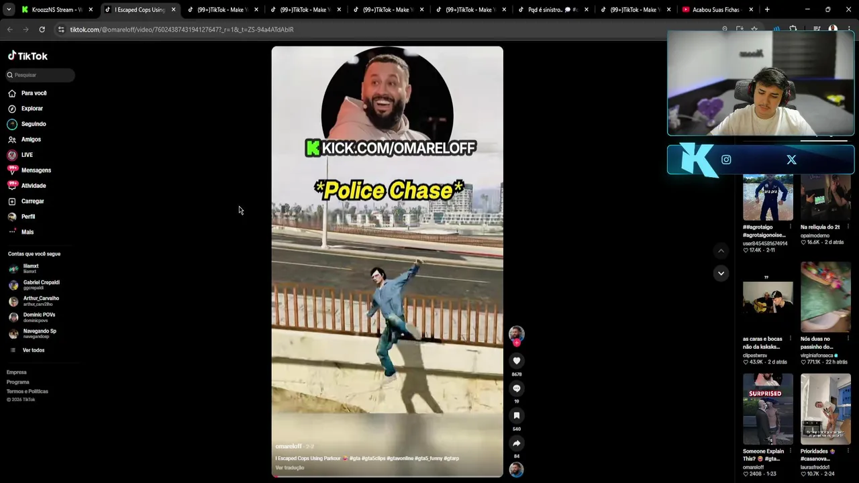
Task: Open Amigos in the sidebar
Action: [24, 140]
